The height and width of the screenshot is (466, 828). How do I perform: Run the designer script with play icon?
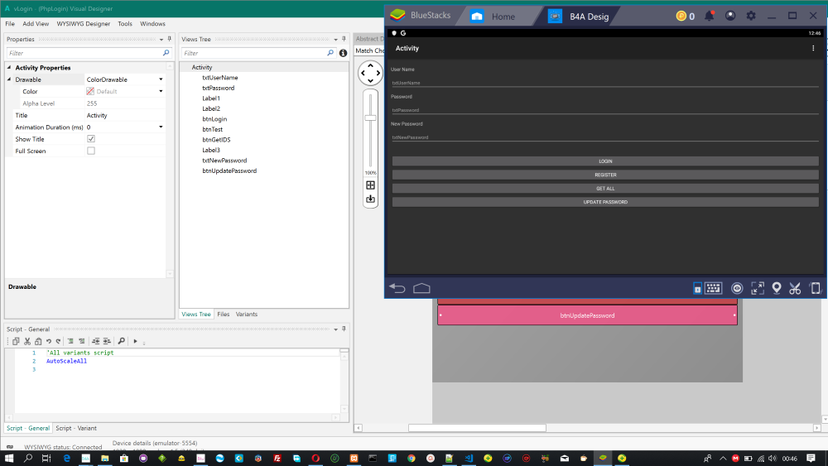135,341
